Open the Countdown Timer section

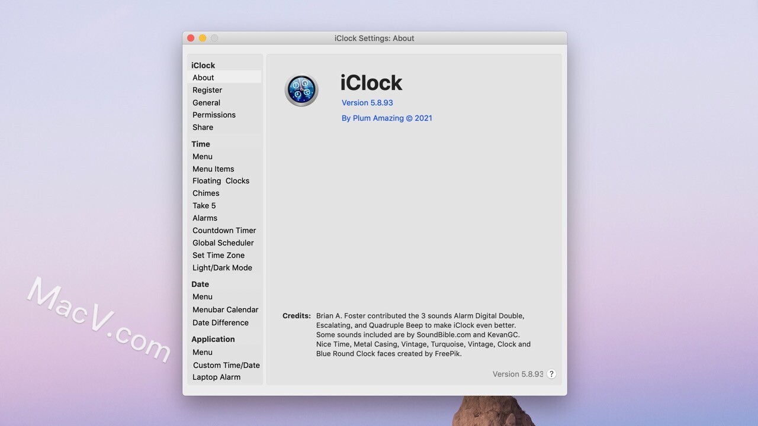click(x=224, y=231)
